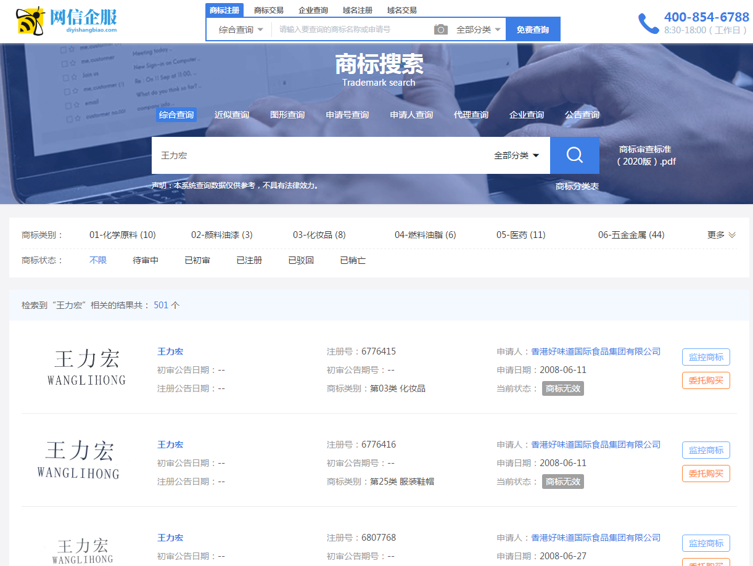
Task: Open 王力宏 title link for 6776416
Action: (x=170, y=445)
